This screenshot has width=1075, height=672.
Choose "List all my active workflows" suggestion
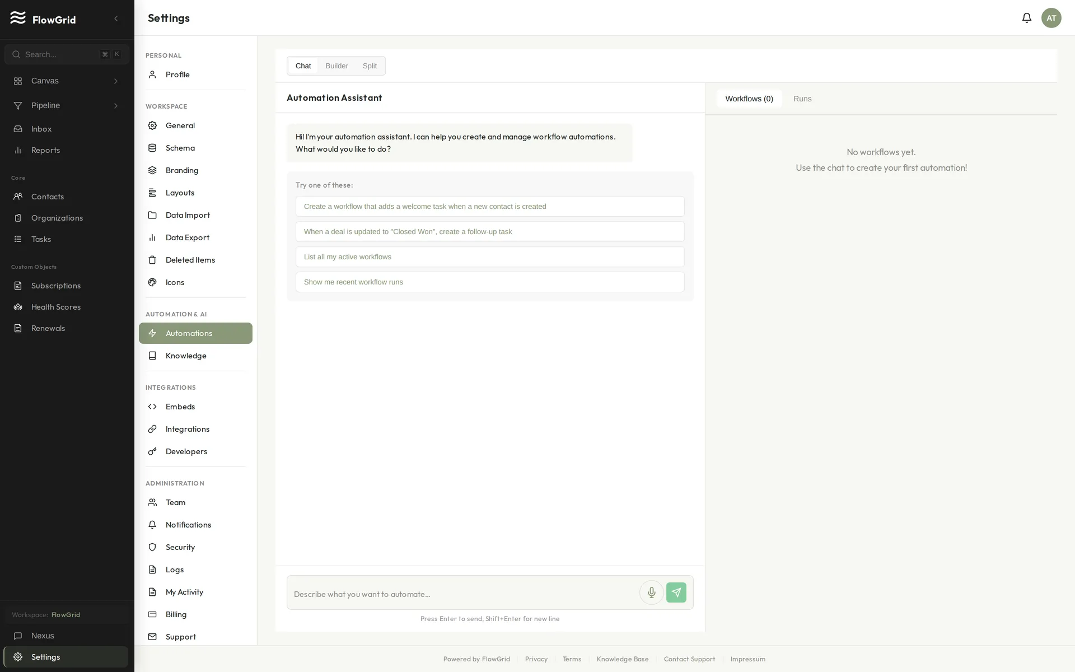click(x=490, y=256)
